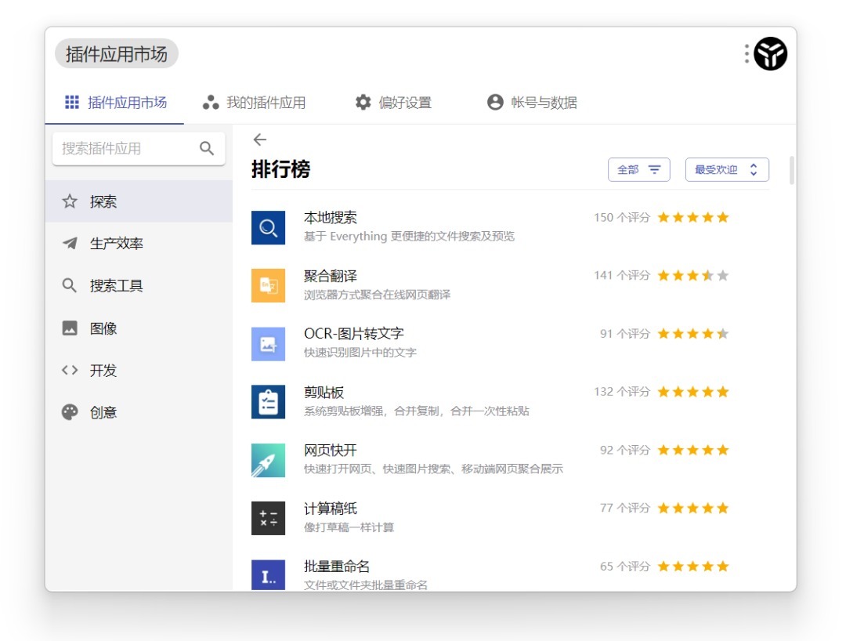Open the 偏好设置 tab

point(393,103)
